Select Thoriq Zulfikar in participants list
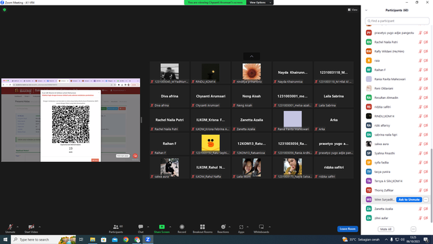Screen dimensions: 433x244 (397, 190)
